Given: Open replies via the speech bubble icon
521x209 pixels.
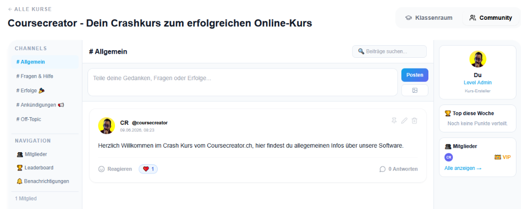Looking at the screenshot, I should [x=383, y=169].
